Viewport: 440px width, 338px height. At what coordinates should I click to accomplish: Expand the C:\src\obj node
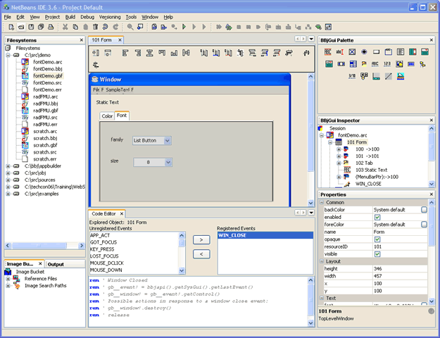point(8,173)
